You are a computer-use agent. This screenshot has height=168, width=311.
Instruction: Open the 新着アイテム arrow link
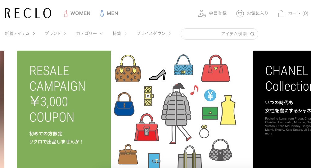(20, 34)
